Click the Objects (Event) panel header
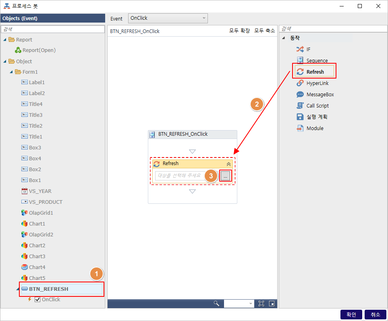 (53, 18)
